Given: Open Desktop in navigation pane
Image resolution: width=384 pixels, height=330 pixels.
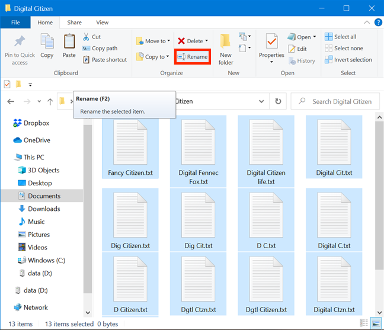Looking at the screenshot, I should 35,183.
